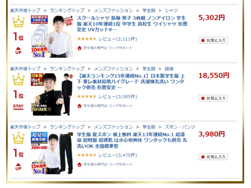Open レビュー(3,085件) reviews link
The height and width of the screenshot is (188, 251).
(x=118, y=97)
